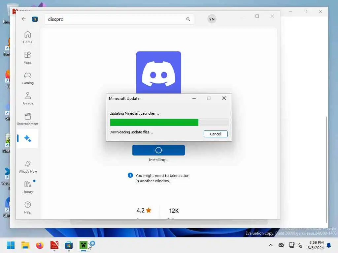Screen dimensions: 338x253
Task: Click the scrollbar of the background window
Action: click(x=326, y=170)
